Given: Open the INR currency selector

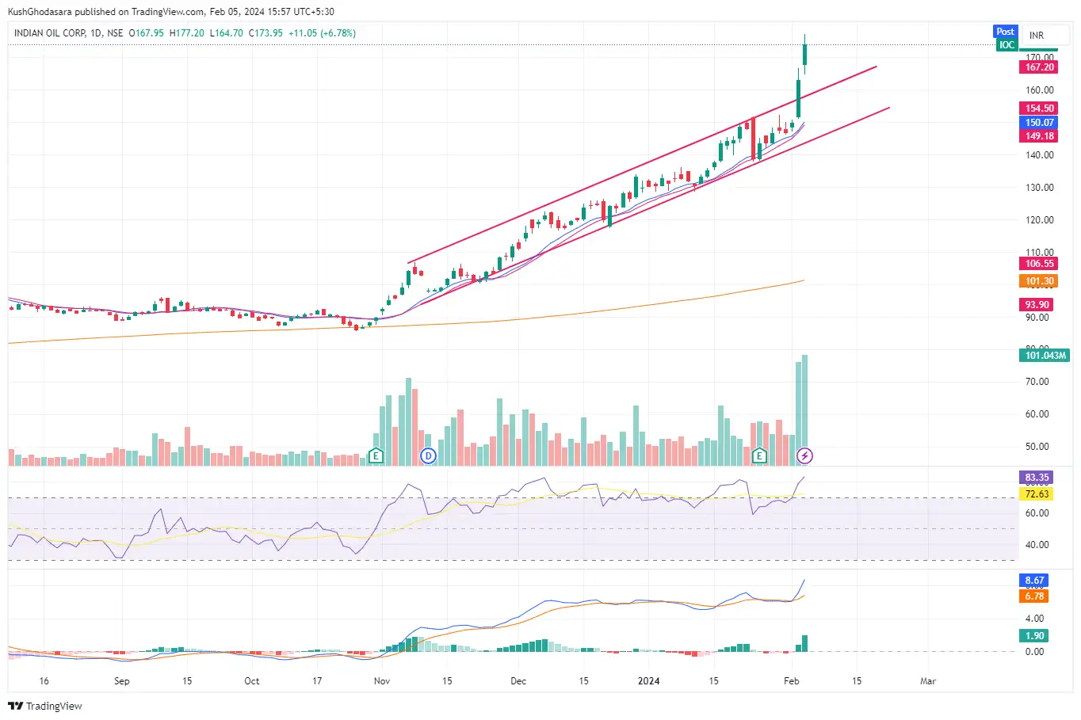Looking at the screenshot, I should tap(1036, 35).
